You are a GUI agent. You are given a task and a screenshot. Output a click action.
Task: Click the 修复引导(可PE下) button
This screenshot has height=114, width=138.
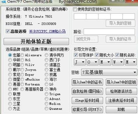tap(87, 109)
